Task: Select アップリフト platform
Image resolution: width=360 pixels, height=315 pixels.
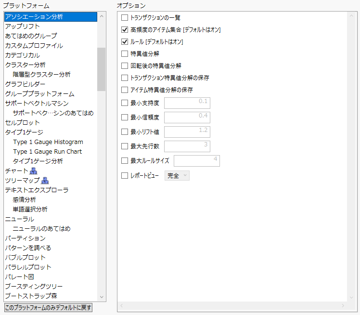Action: coord(51,26)
